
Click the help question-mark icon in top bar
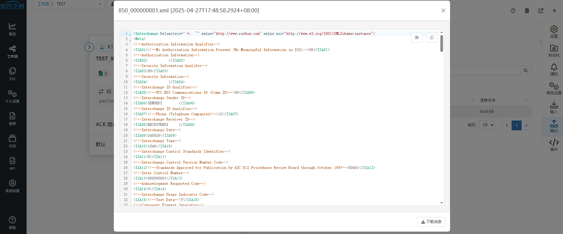(x=513, y=11)
